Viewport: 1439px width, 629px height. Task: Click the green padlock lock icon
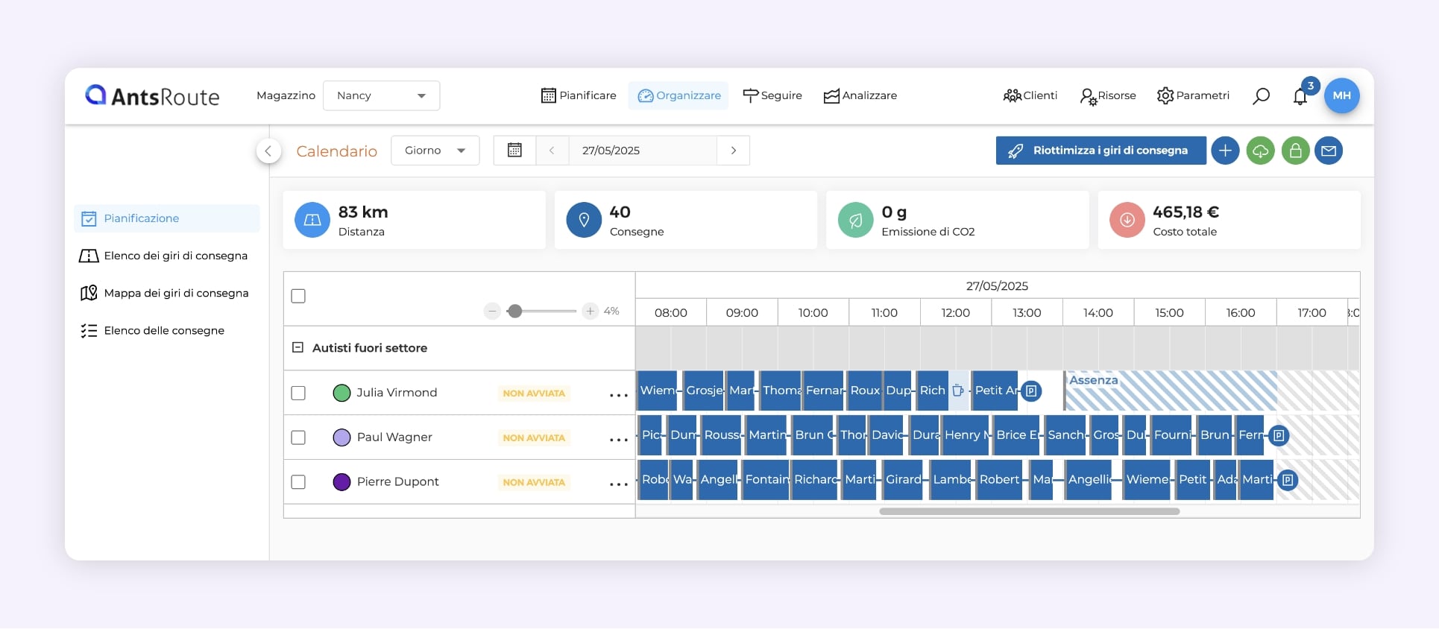coord(1295,151)
